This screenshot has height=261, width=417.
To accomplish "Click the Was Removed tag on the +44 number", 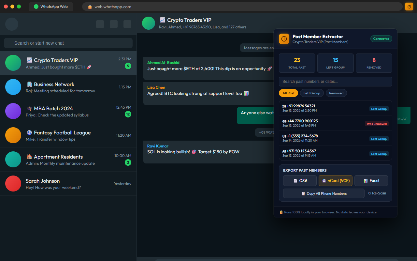I will [x=377, y=124].
